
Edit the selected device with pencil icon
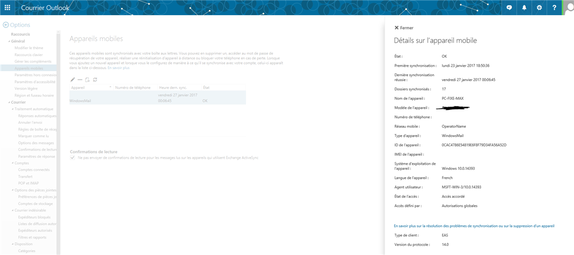(x=72, y=80)
